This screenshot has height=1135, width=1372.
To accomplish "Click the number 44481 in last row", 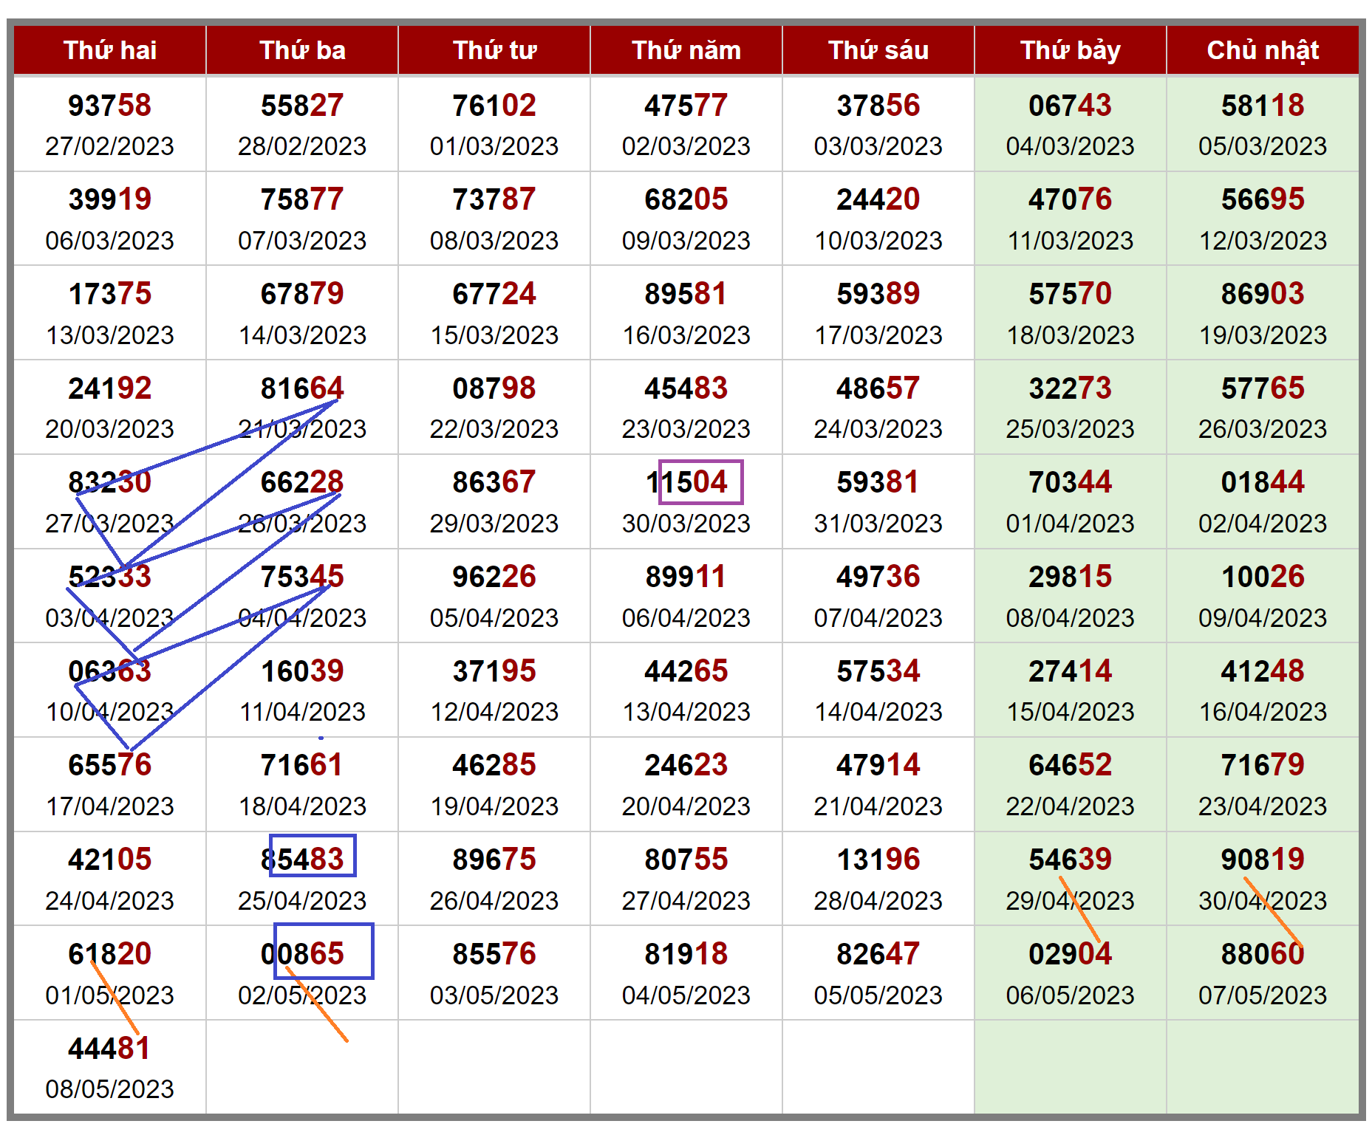I will [x=109, y=1048].
